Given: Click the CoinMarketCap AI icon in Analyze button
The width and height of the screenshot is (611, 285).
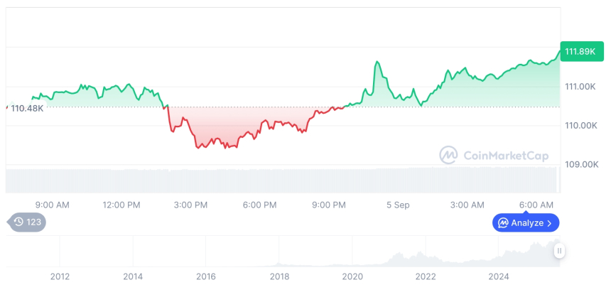Looking at the screenshot, I should pyautogui.click(x=504, y=223).
